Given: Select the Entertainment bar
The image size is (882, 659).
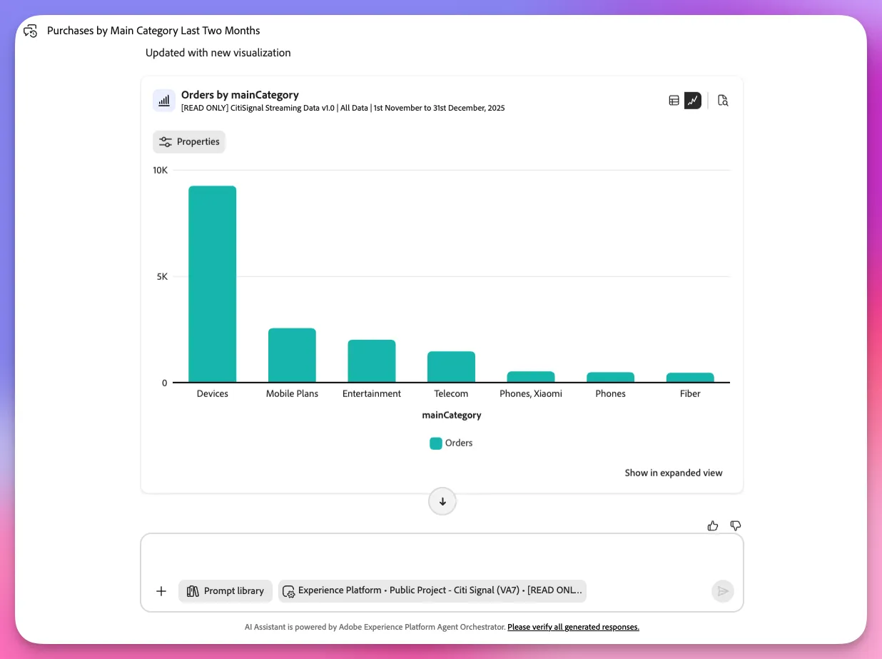Looking at the screenshot, I should (x=372, y=361).
